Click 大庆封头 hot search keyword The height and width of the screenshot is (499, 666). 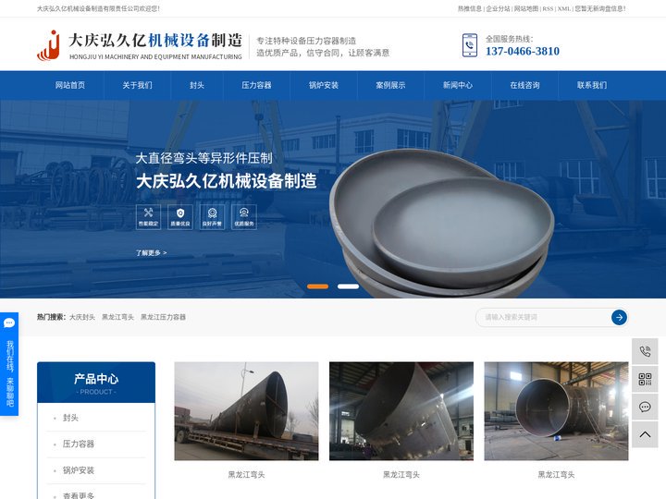point(82,317)
